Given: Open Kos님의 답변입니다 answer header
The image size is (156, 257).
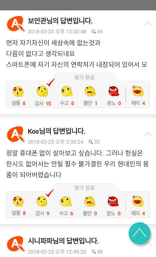Looking at the screenshot, I should [x=56, y=131].
